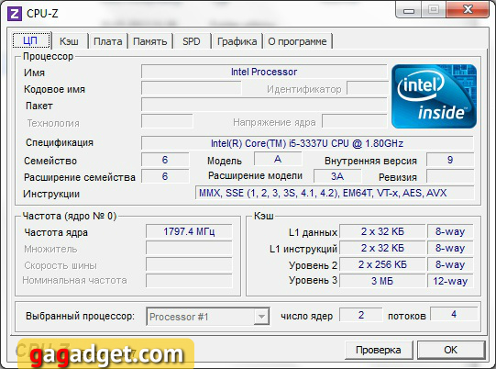The width and height of the screenshot is (496, 369).
Task: Click the Уровень 3 12-way associativity
Action: coord(450,281)
